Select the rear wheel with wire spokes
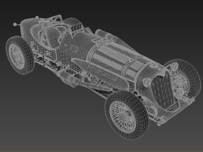The width and height of the screenshot is (203, 152). pyautogui.click(x=20, y=55)
